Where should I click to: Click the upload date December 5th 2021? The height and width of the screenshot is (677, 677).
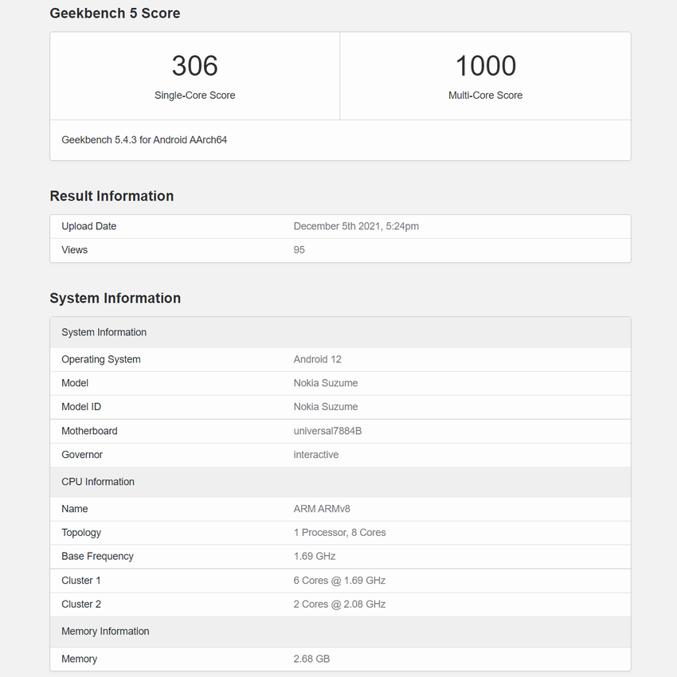pyautogui.click(x=356, y=226)
